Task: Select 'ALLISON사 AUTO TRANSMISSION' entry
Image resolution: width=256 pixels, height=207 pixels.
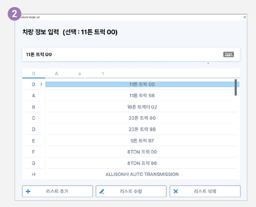Action: pos(142,174)
